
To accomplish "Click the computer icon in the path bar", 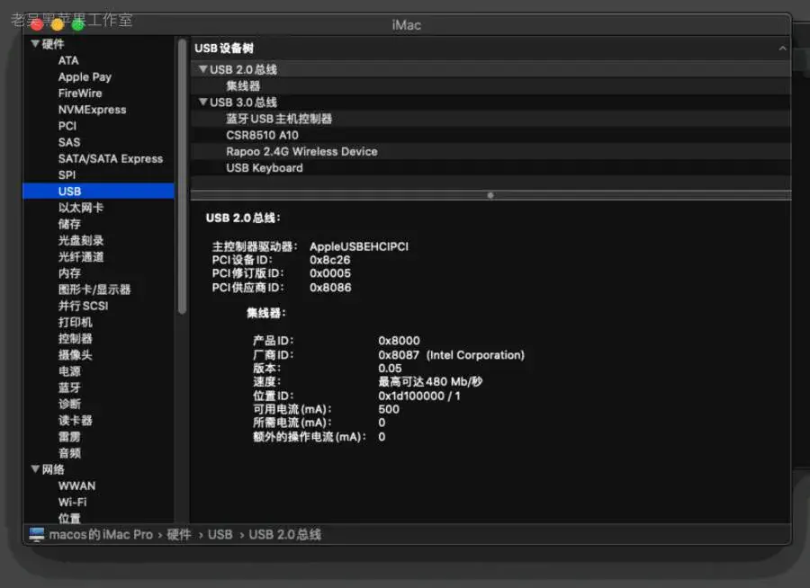I will (37, 534).
